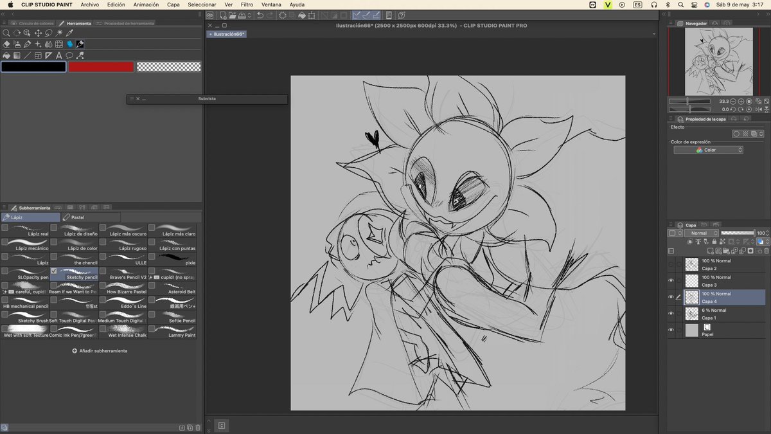
Task: Select the active Pencil tool icon
Action: coord(80,44)
